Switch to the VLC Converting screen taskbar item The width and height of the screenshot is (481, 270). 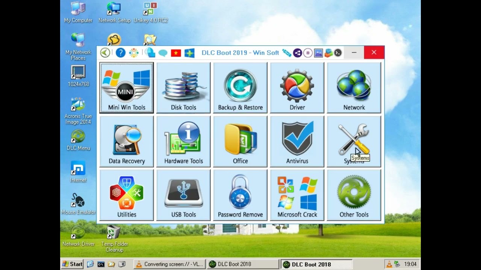(x=170, y=264)
